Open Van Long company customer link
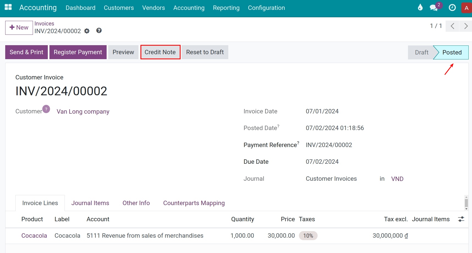The height and width of the screenshot is (253, 472). [83, 111]
